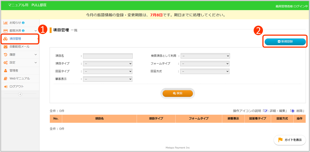
Task: Open the 顧客表示 dropdown
Action: (x=108, y=79)
